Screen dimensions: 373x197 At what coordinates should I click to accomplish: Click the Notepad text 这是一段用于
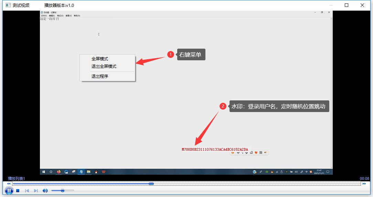point(50,19)
